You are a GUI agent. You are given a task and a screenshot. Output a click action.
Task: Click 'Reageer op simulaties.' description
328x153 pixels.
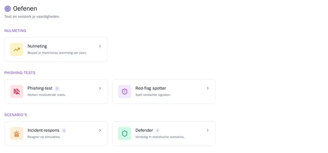click(x=44, y=137)
